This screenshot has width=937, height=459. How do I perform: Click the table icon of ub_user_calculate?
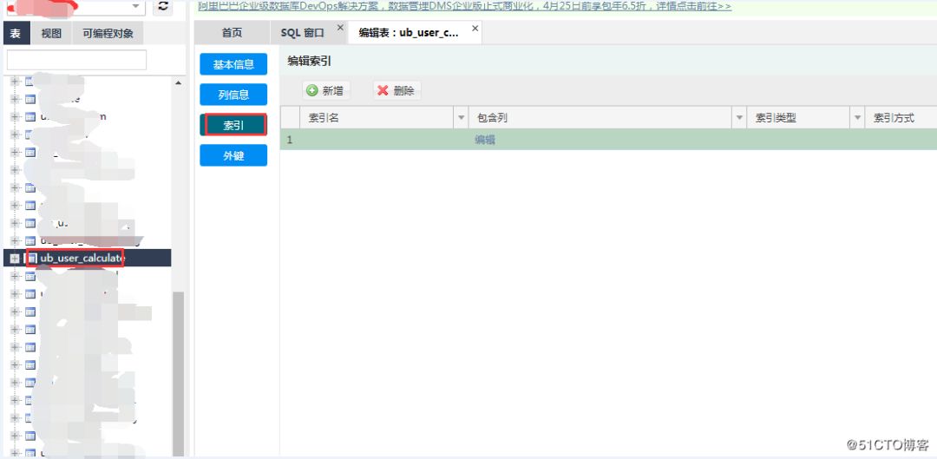click(x=30, y=259)
